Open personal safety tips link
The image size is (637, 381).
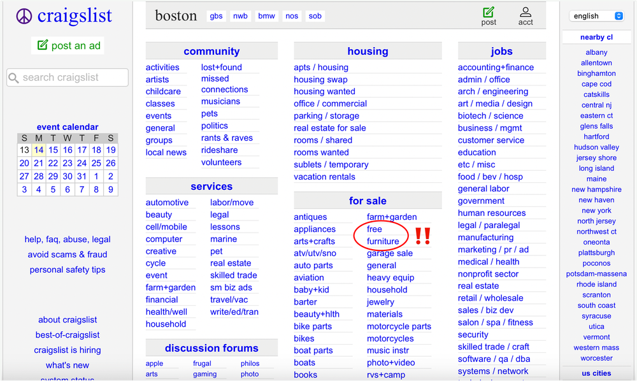tap(68, 270)
